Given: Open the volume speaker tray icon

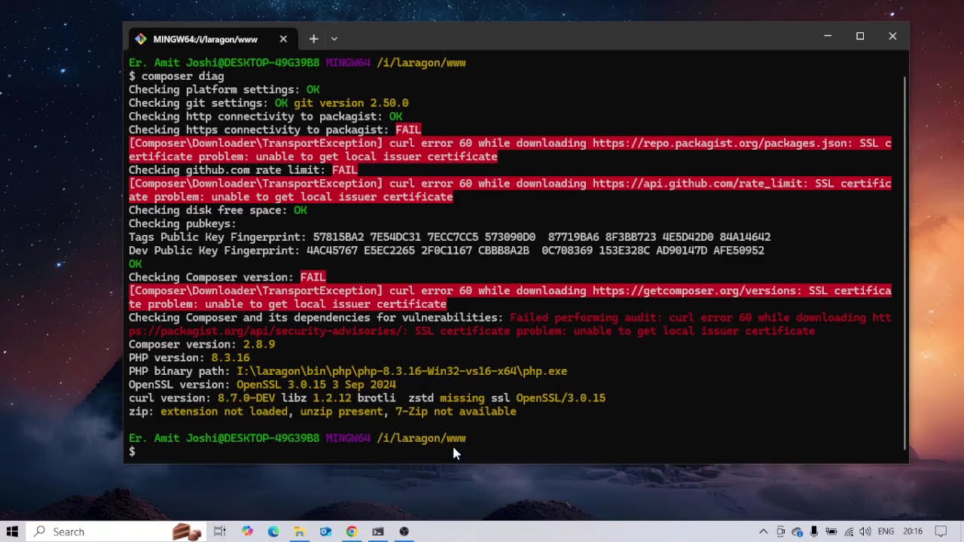Looking at the screenshot, I should click(x=865, y=531).
